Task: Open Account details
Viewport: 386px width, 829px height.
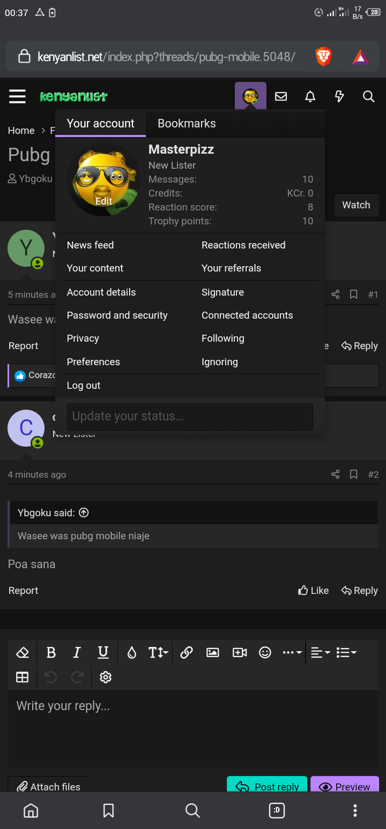Action: pos(101,292)
